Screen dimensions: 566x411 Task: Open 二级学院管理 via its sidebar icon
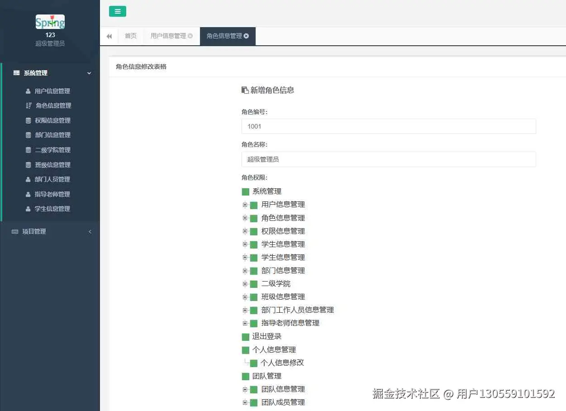(29, 150)
